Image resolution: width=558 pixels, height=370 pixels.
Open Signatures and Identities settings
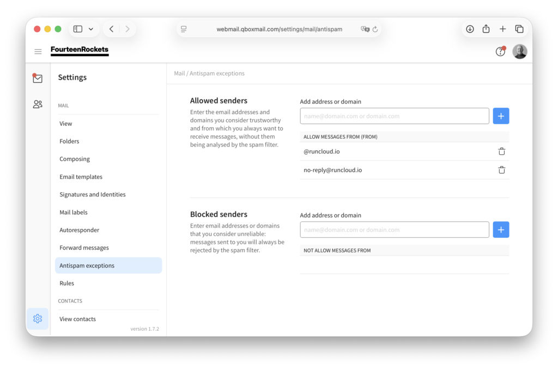click(93, 194)
